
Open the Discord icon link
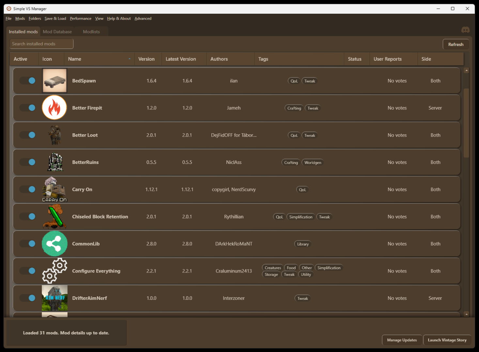(465, 30)
